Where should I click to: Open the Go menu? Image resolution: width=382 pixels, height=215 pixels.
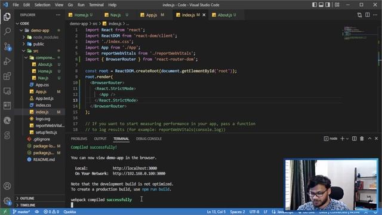70,5
